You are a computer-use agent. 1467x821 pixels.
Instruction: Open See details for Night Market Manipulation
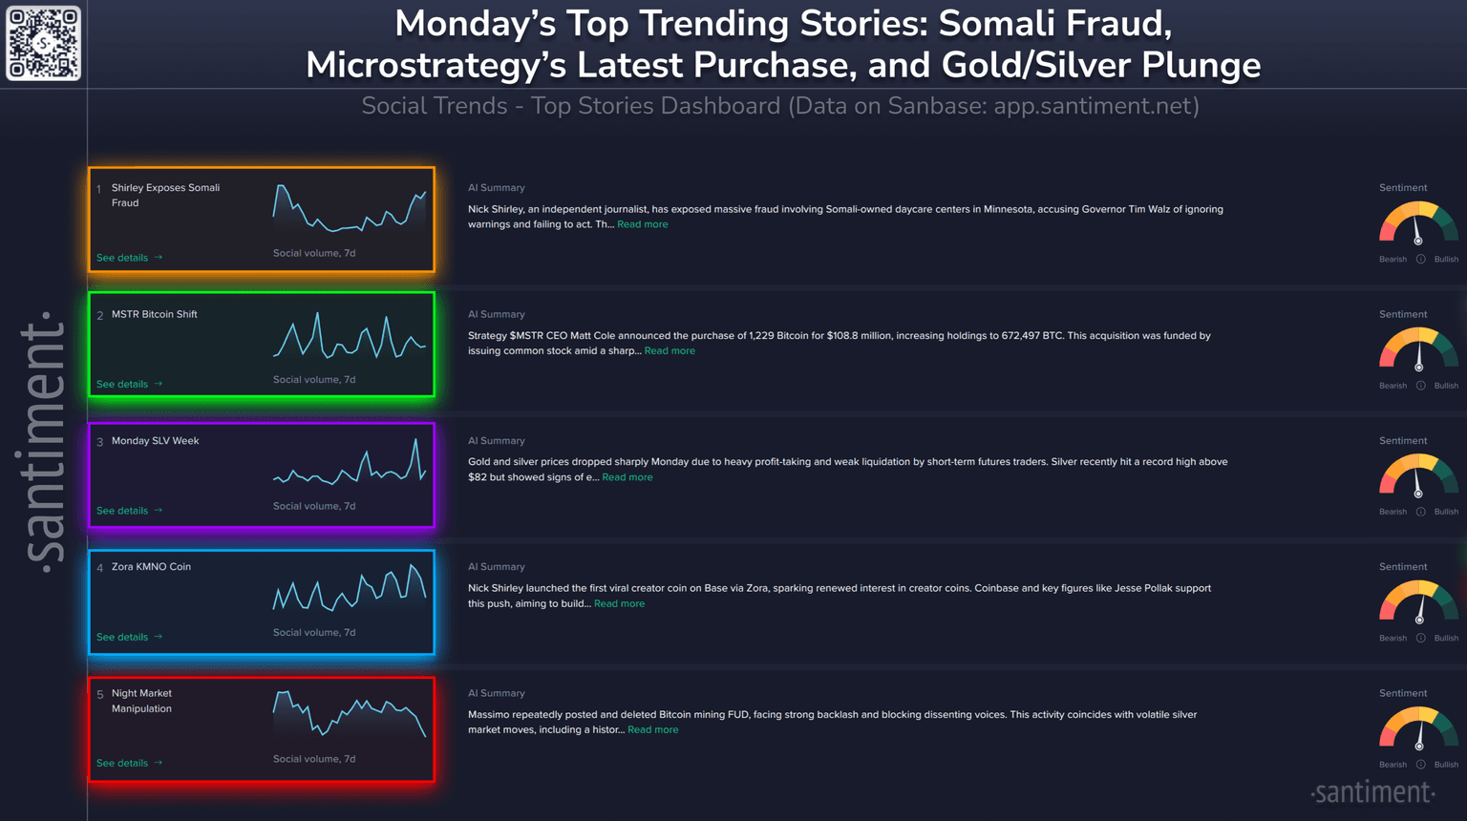(129, 763)
